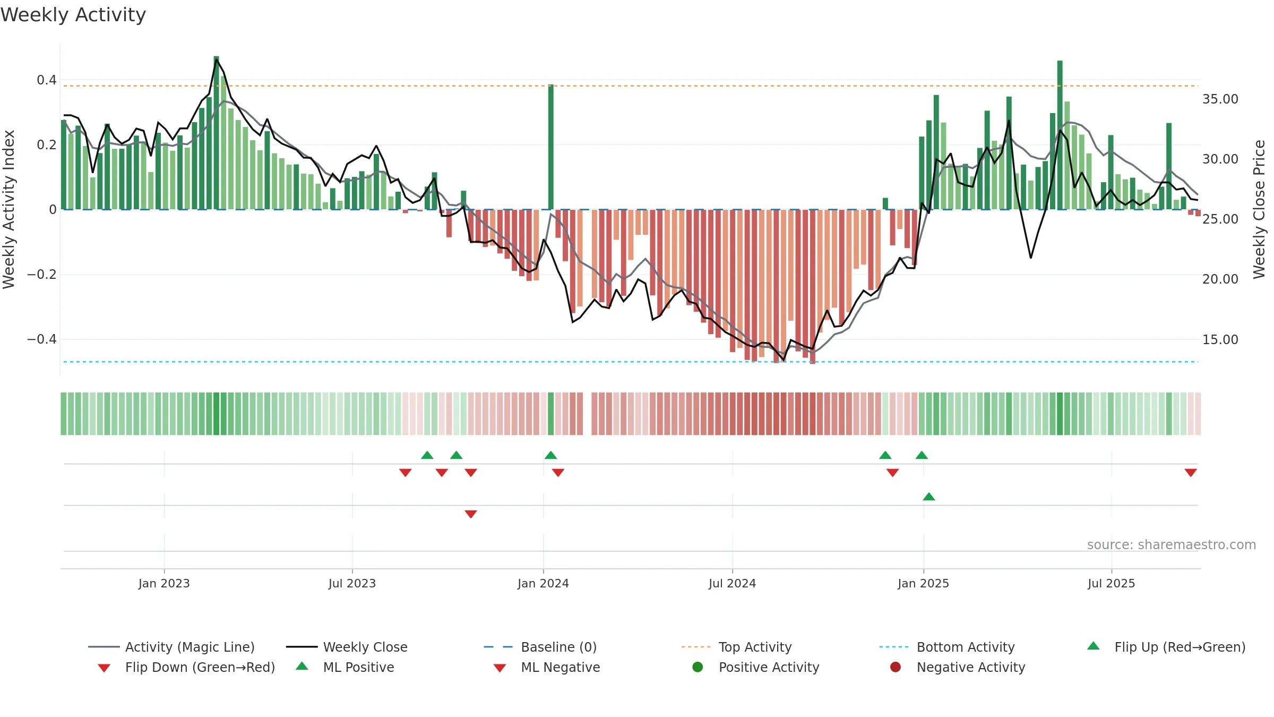Click the ML Negative marker in late 2023
Viewport: 1274px width, 717px height.
pyautogui.click(x=471, y=514)
